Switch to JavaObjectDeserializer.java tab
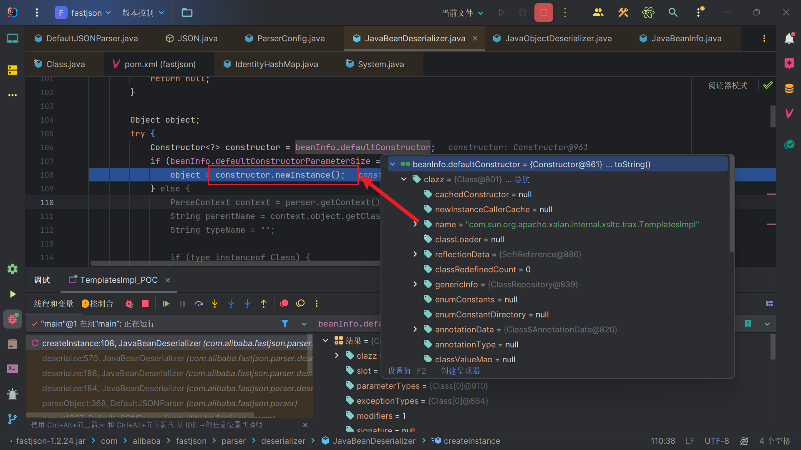Image resolution: width=801 pixels, height=450 pixels. pos(552,38)
